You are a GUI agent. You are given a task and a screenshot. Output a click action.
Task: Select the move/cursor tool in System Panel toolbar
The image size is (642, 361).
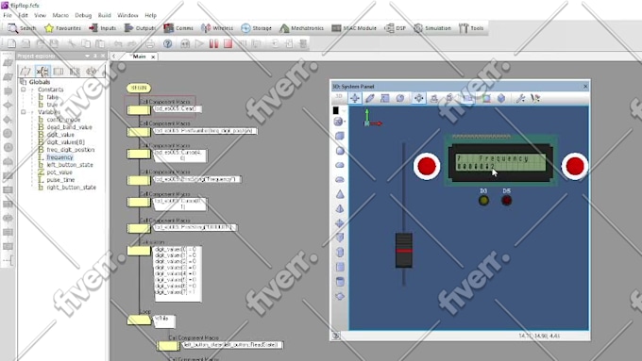pos(355,98)
